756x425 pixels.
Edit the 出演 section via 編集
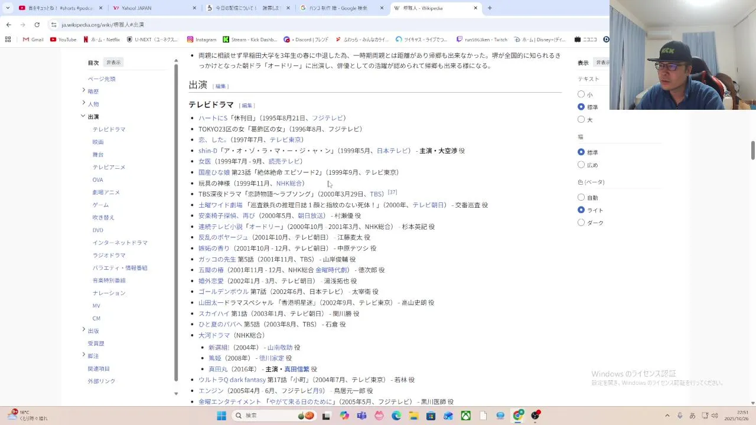(220, 86)
